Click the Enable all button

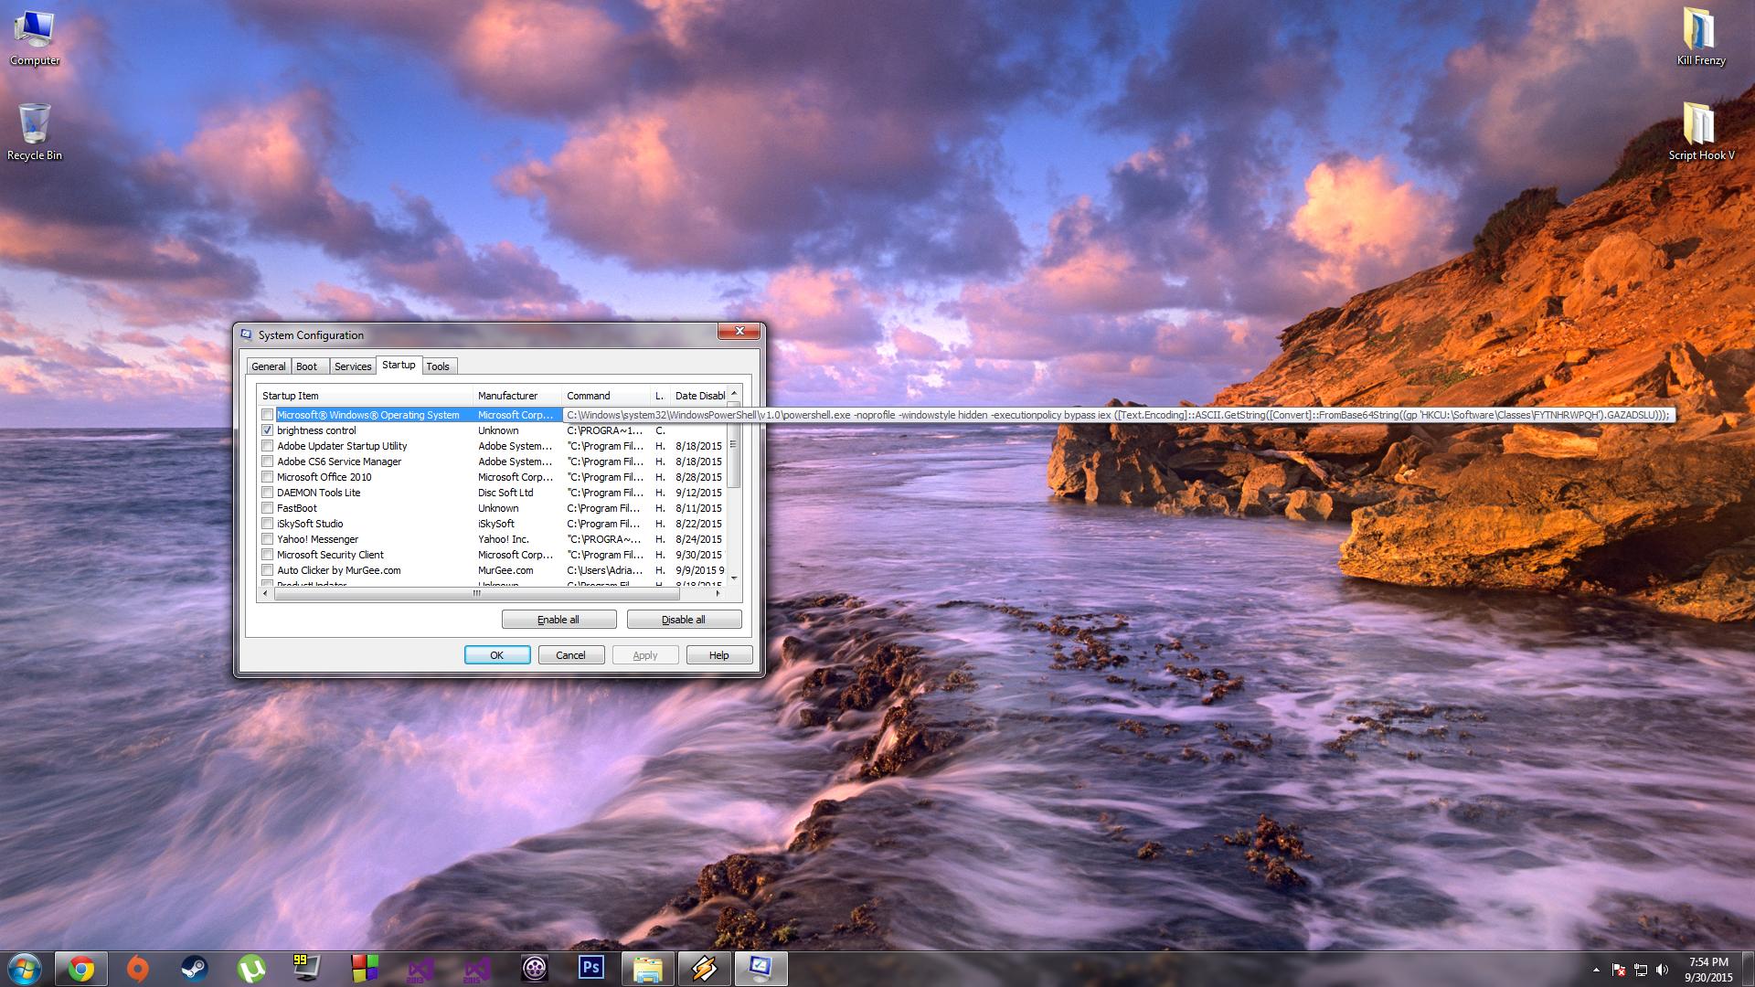558,620
